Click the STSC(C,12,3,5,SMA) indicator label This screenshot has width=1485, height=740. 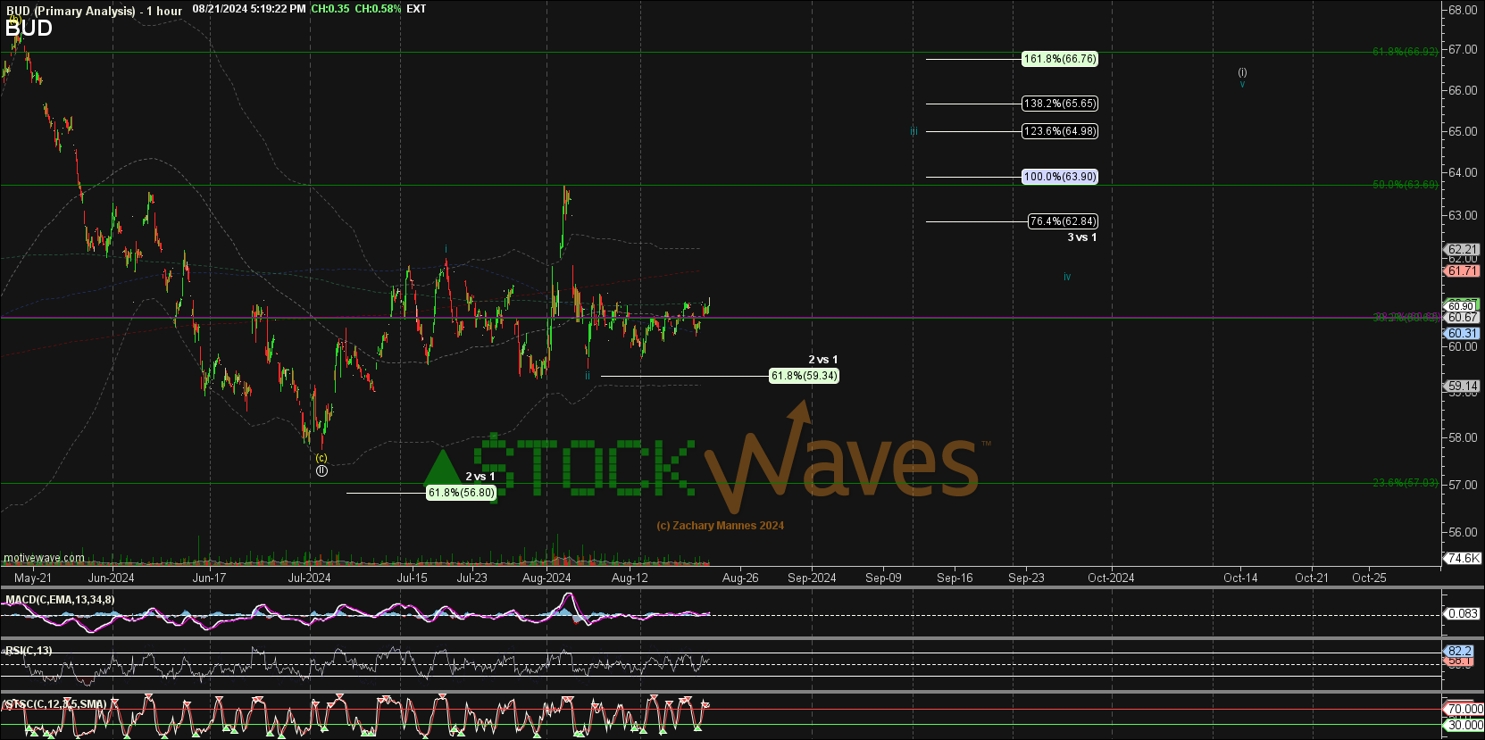tap(55, 704)
